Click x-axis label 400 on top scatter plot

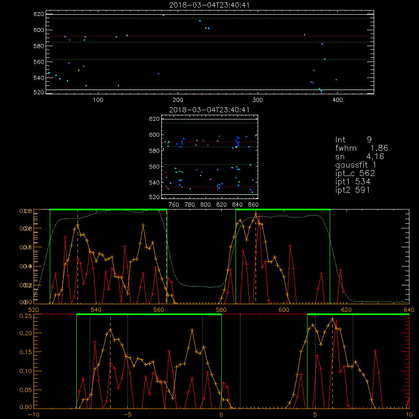(x=337, y=100)
